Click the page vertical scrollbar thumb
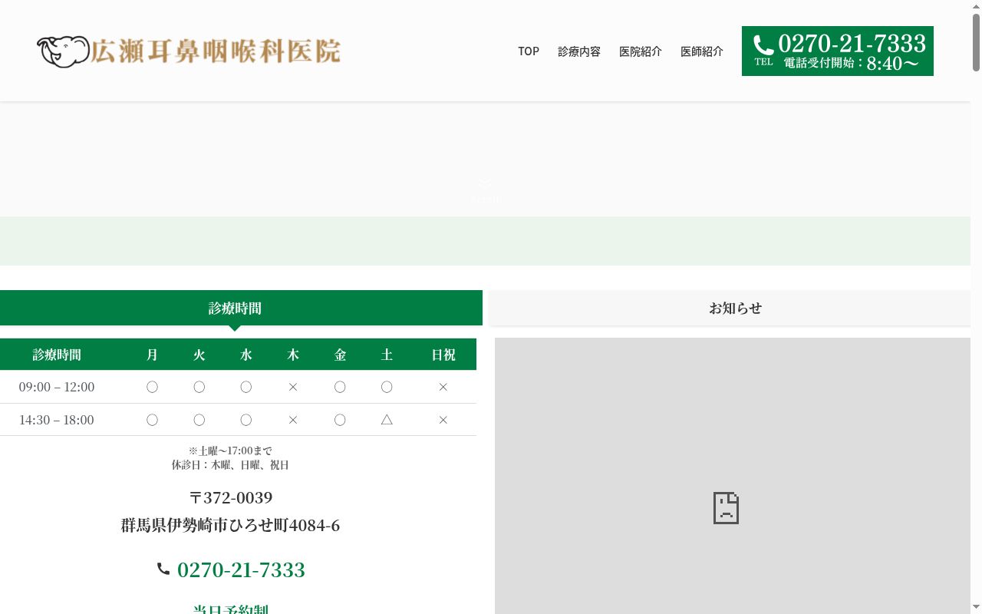Screen dimensions: 982x614 point(976,43)
